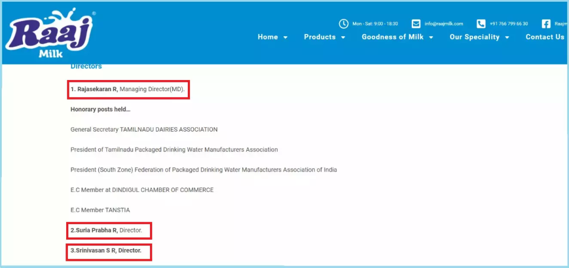Expand the Home dropdown arrow
The image size is (569, 268).
coord(285,37)
